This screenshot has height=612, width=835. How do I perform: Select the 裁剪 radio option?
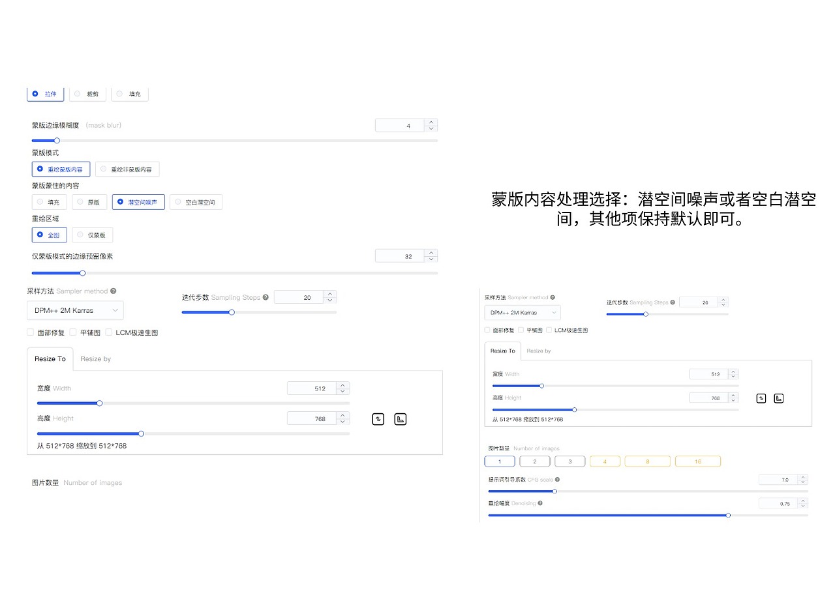(x=87, y=94)
